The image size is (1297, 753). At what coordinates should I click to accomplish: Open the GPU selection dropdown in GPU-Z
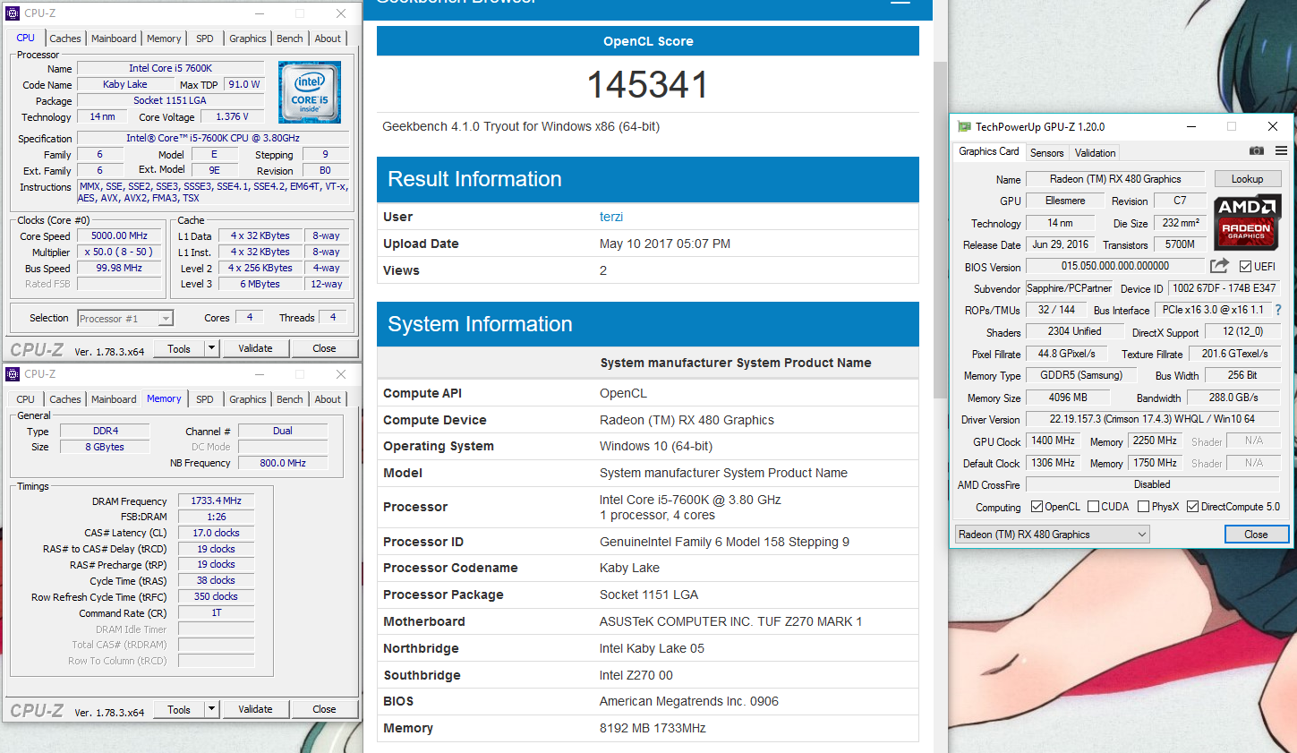tap(1052, 535)
